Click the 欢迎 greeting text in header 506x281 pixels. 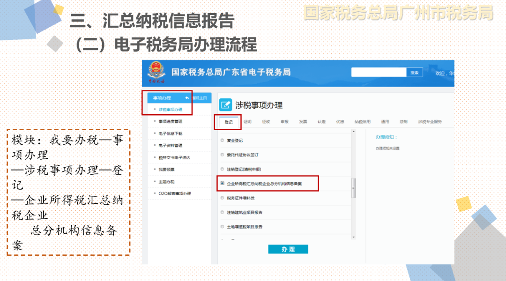(x=440, y=74)
